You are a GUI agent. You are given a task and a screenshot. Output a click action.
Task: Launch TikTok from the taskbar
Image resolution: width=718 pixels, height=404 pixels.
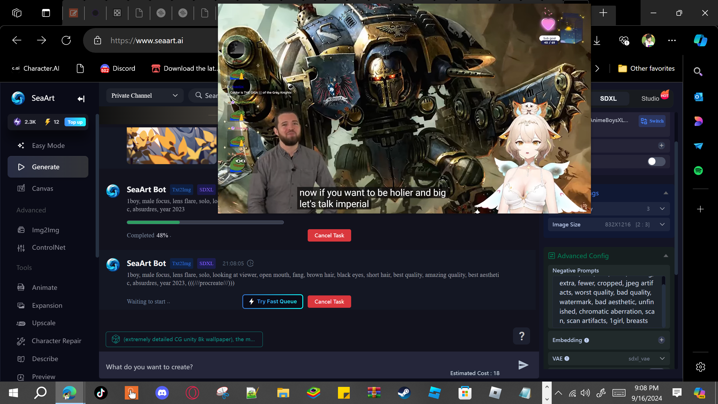coord(101,393)
